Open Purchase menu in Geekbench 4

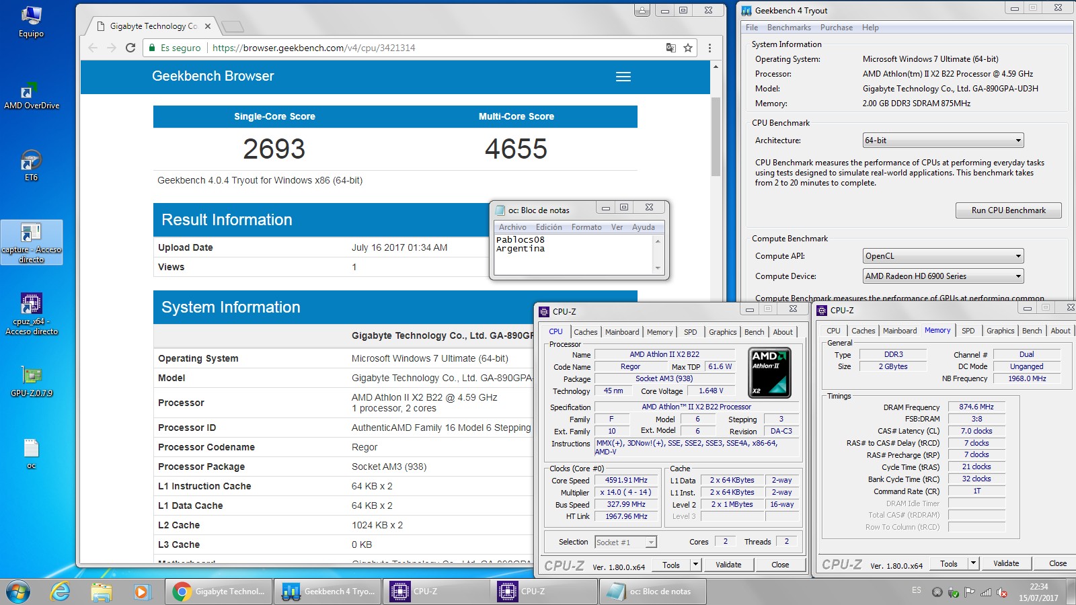click(837, 28)
